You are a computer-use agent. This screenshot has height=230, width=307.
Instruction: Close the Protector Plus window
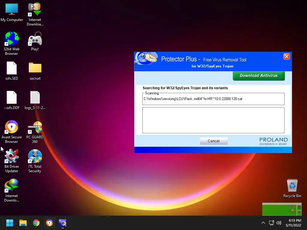pos(287,57)
